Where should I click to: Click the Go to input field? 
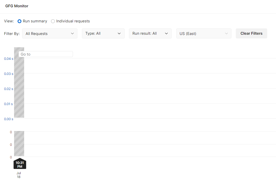click(46, 54)
